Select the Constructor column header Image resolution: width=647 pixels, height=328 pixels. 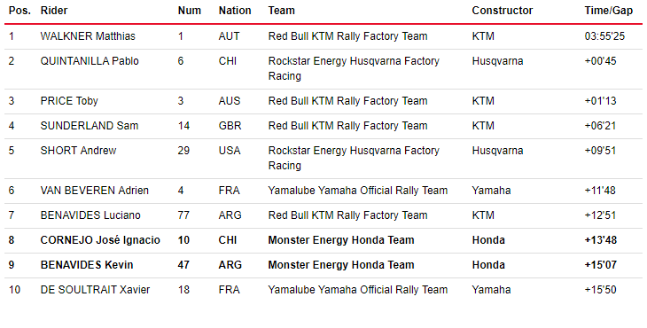(x=503, y=11)
